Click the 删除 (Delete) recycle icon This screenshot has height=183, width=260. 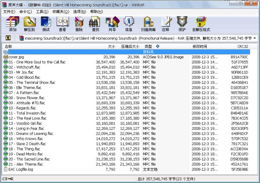point(79,24)
